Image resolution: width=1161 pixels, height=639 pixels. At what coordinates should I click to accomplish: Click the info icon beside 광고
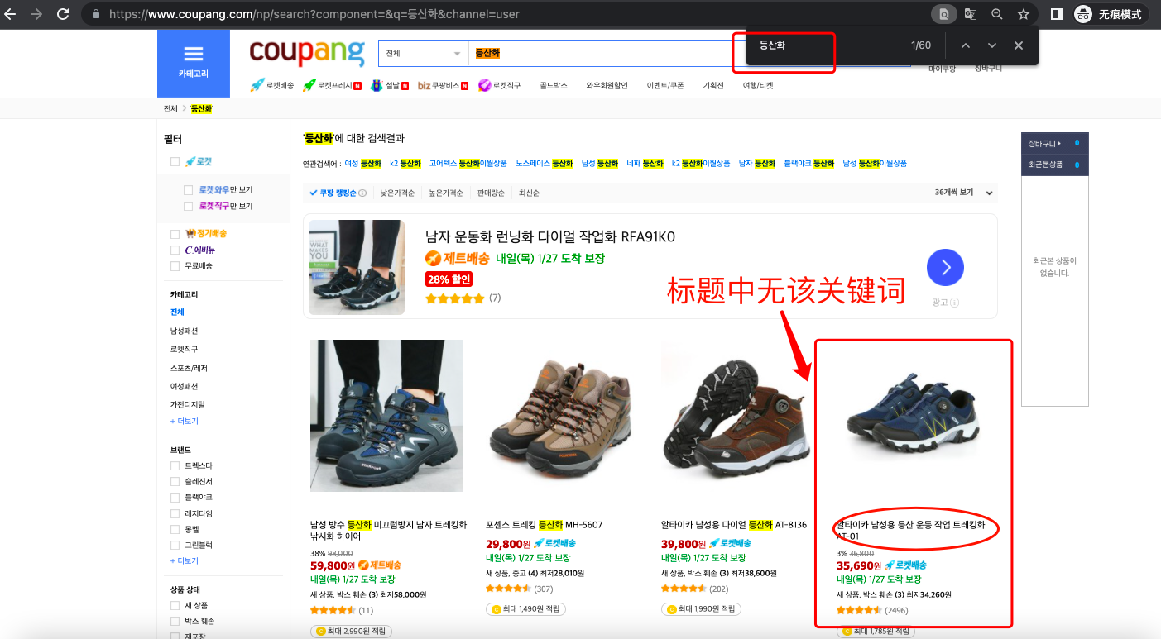click(x=955, y=303)
